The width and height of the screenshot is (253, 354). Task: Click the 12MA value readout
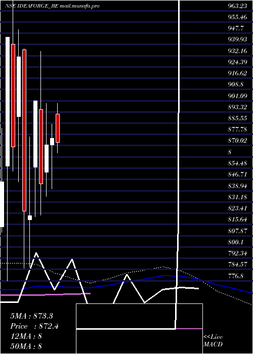coord(26,336)
